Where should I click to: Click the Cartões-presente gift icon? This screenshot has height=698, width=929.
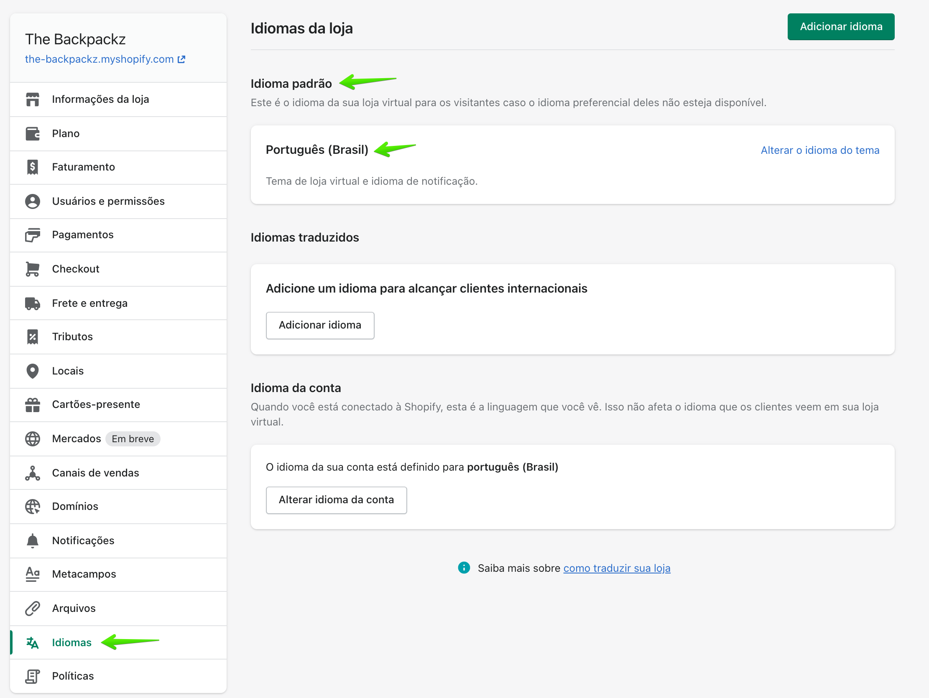point(32,405)
